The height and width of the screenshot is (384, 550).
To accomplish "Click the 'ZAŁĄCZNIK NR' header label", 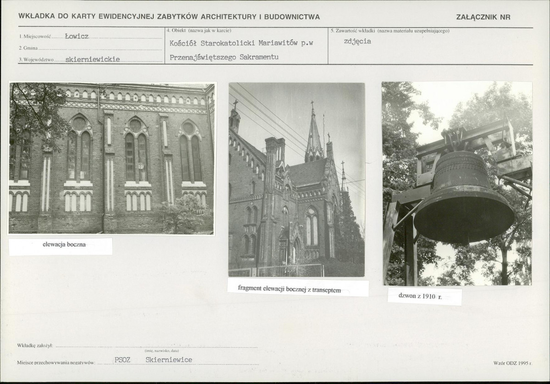I will pyautogui.click(x=483, y=17).
